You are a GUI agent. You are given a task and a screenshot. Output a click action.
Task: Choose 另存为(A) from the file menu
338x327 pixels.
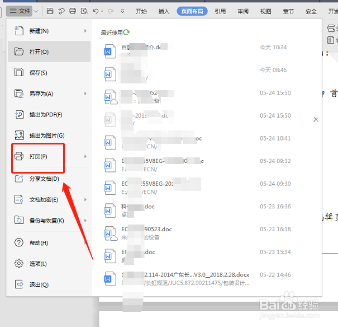pyautogui.click(x=49, y=94)
